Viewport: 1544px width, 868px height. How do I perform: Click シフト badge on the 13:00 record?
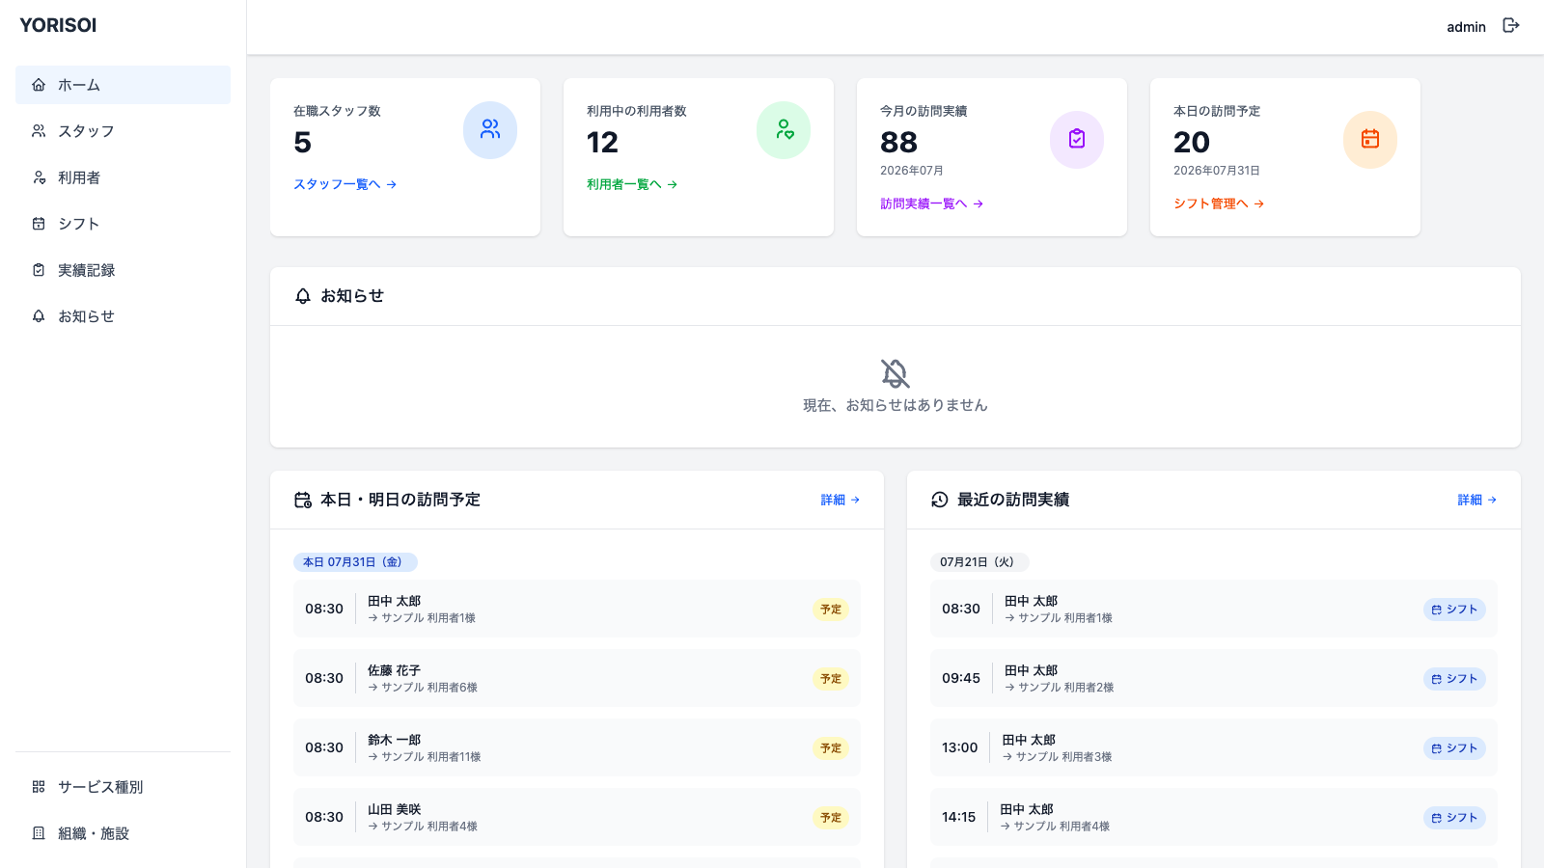click(x=1454, y=748)
